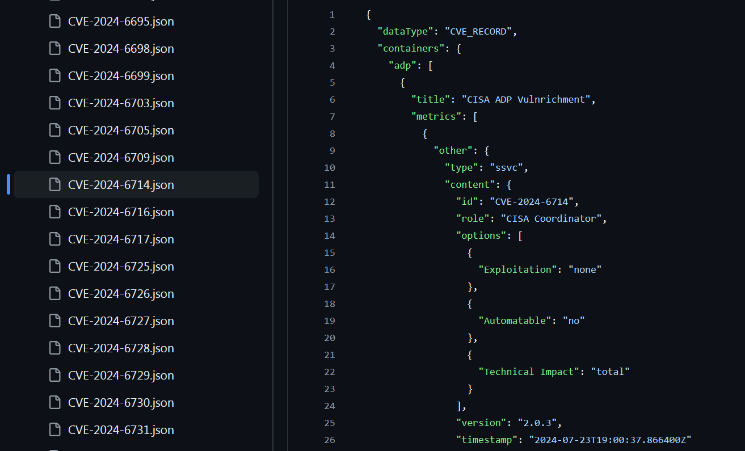Click file icon beside CVE-2024-6703.json
Image resolution: width=745 pixels, height=451 pixels.
tap(54, 103)
